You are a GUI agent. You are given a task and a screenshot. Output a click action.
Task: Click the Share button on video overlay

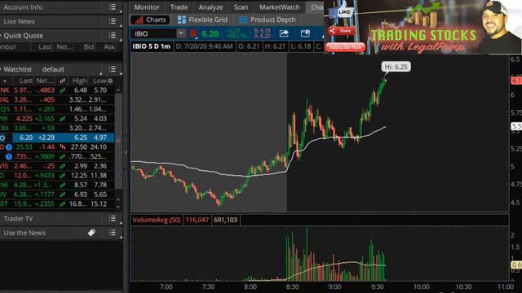pos(342,31)
